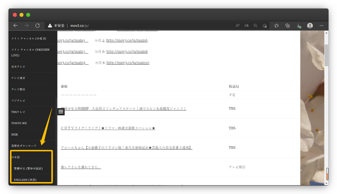This screenshot has height=194, width=337.
Task: Open the link http://mov3.co/ja/main8
Action: (127, 52)
